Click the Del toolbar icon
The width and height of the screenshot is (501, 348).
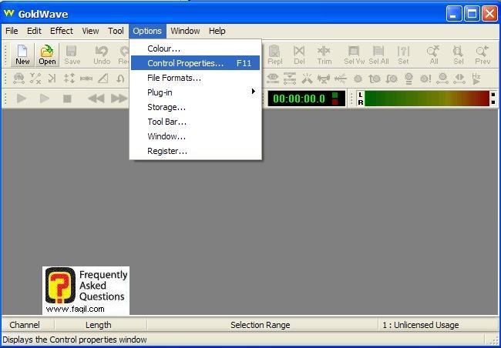[x=299, y=55]
